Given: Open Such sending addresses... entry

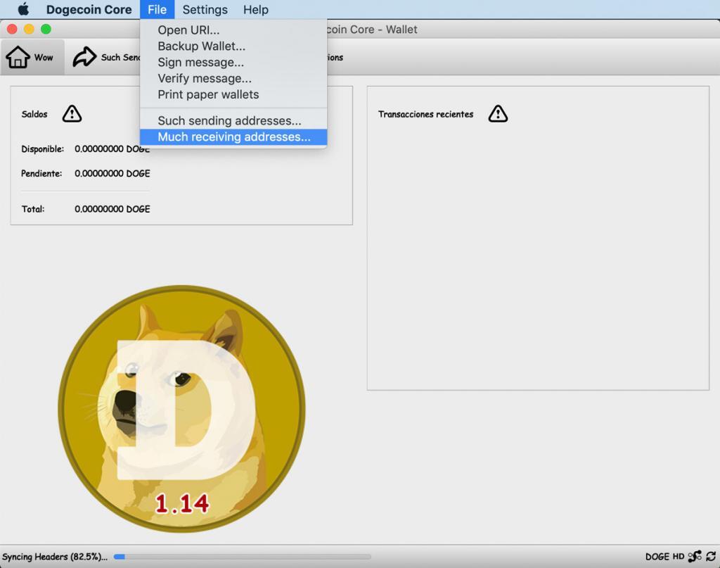Looking at the screenshot, I should point(233,120).
